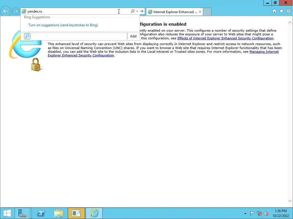This screenshot has width=293, height=219.
Task: Select the search provider magnifier icon
Action: tap(27, 36)
